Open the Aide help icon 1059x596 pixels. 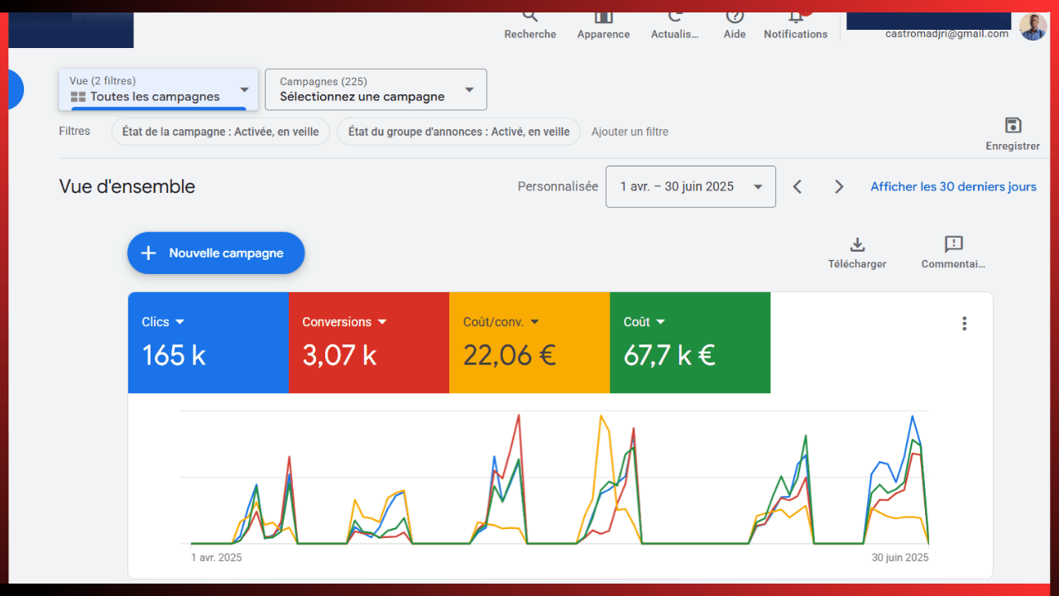tap(735, 16)
